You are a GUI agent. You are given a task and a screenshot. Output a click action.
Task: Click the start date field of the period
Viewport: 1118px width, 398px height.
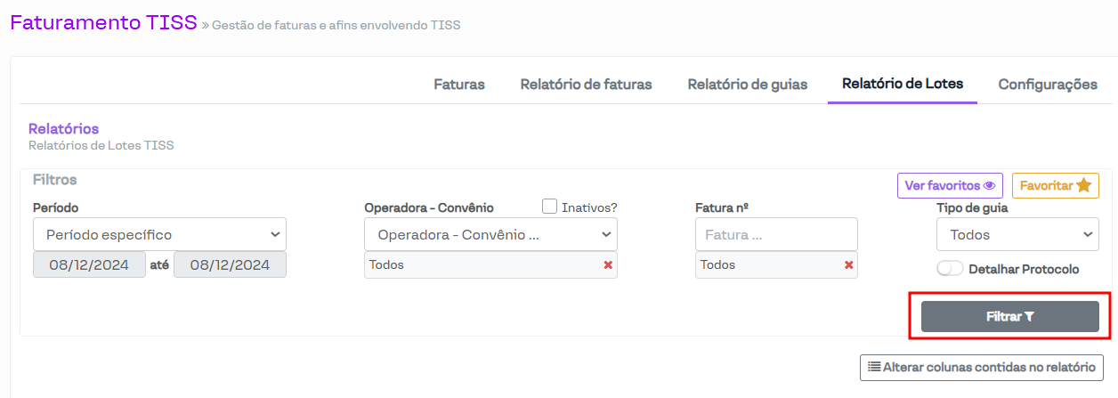click(89, 264)
